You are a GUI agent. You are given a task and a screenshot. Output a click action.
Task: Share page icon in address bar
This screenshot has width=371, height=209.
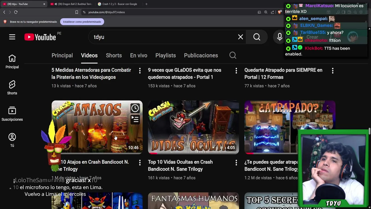pos(272,12)
